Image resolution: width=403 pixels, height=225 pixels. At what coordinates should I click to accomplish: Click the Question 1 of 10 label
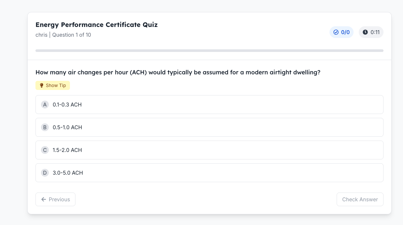[x=72, y=35]
